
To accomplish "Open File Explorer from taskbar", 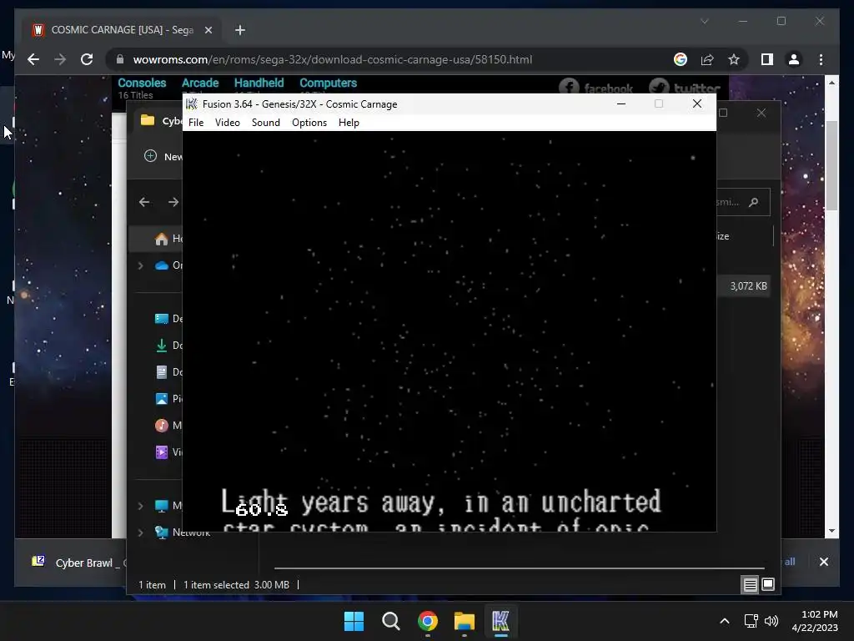I will point(464,621).
